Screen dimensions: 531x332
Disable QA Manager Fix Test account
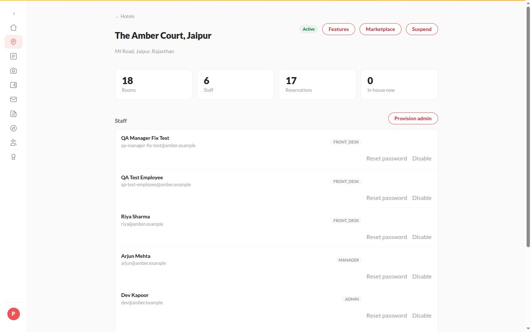[x=422, y=159]
